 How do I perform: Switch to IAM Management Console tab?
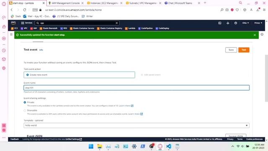[x=65, y=3]
